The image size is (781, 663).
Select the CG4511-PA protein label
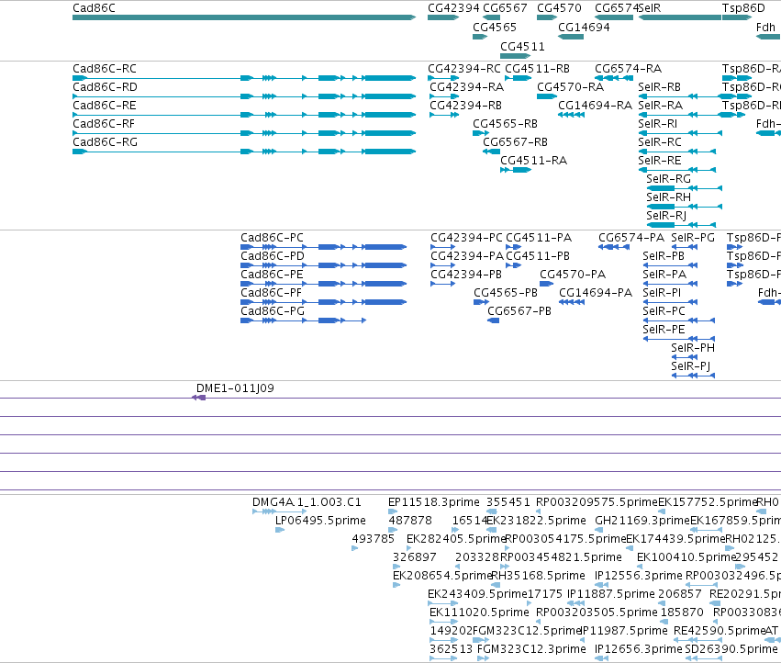539,238
